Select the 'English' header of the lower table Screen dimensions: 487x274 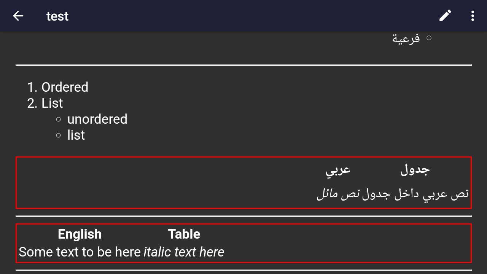click(x=80, y=234)
